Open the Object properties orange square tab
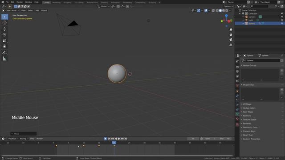 [237, 91]
